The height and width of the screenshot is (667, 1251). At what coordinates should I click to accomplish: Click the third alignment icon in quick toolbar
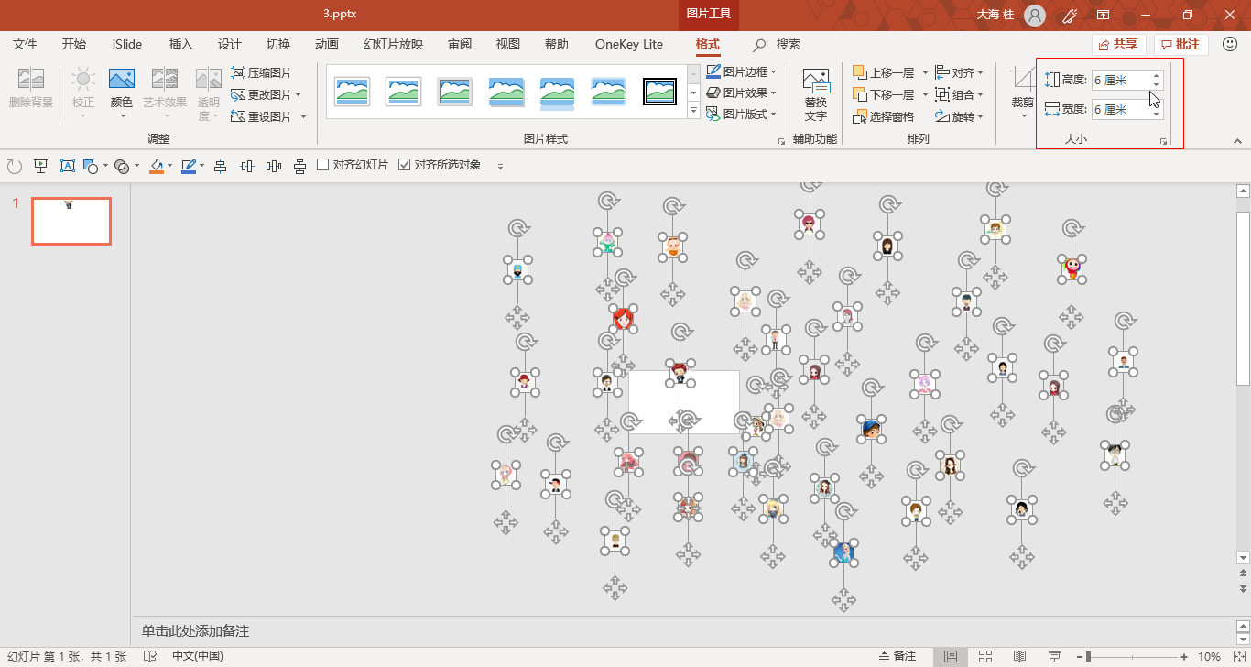(x=273, y=166)
